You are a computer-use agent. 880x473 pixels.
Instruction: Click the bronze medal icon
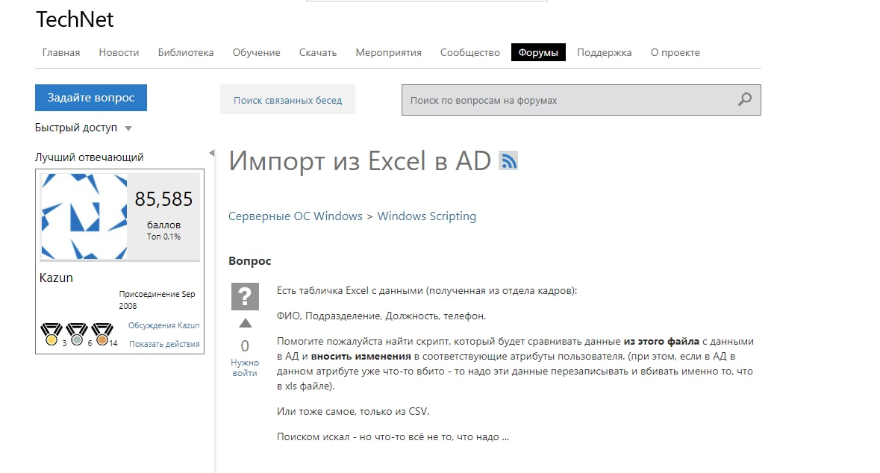pyautogui.click(x=102, y=333)
